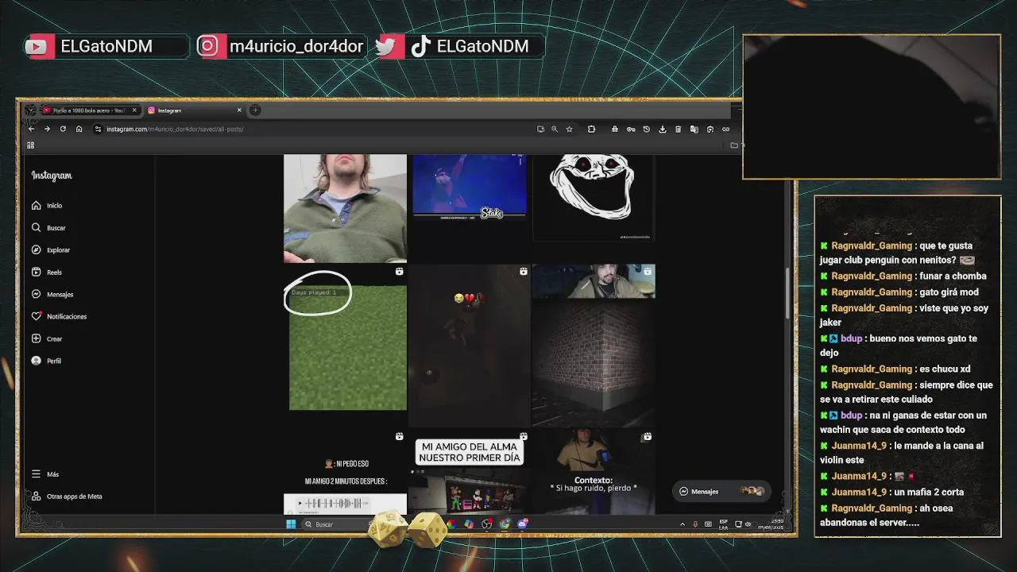1017x572 pixels.
Task: Open Buscar in the Instagram sidebar
Action: click(48, 228)
